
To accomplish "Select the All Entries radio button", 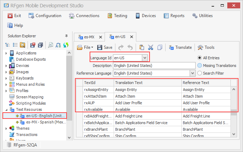I will [x=200, y=58].
